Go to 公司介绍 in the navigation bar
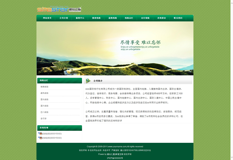This screenshot has height=160, width=233. click(63, 18)
